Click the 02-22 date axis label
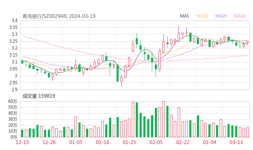Image resolution: width=253 pixels, height=150 pixels. pyautogui.click(x=183, y=142)
